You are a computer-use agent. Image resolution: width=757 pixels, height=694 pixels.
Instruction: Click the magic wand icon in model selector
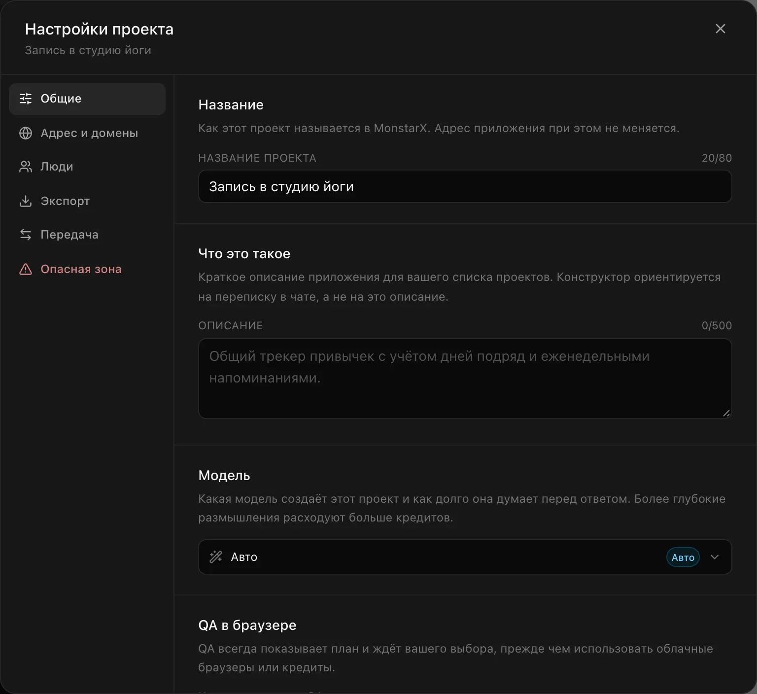pyautogui.click(x=216, y=557)
